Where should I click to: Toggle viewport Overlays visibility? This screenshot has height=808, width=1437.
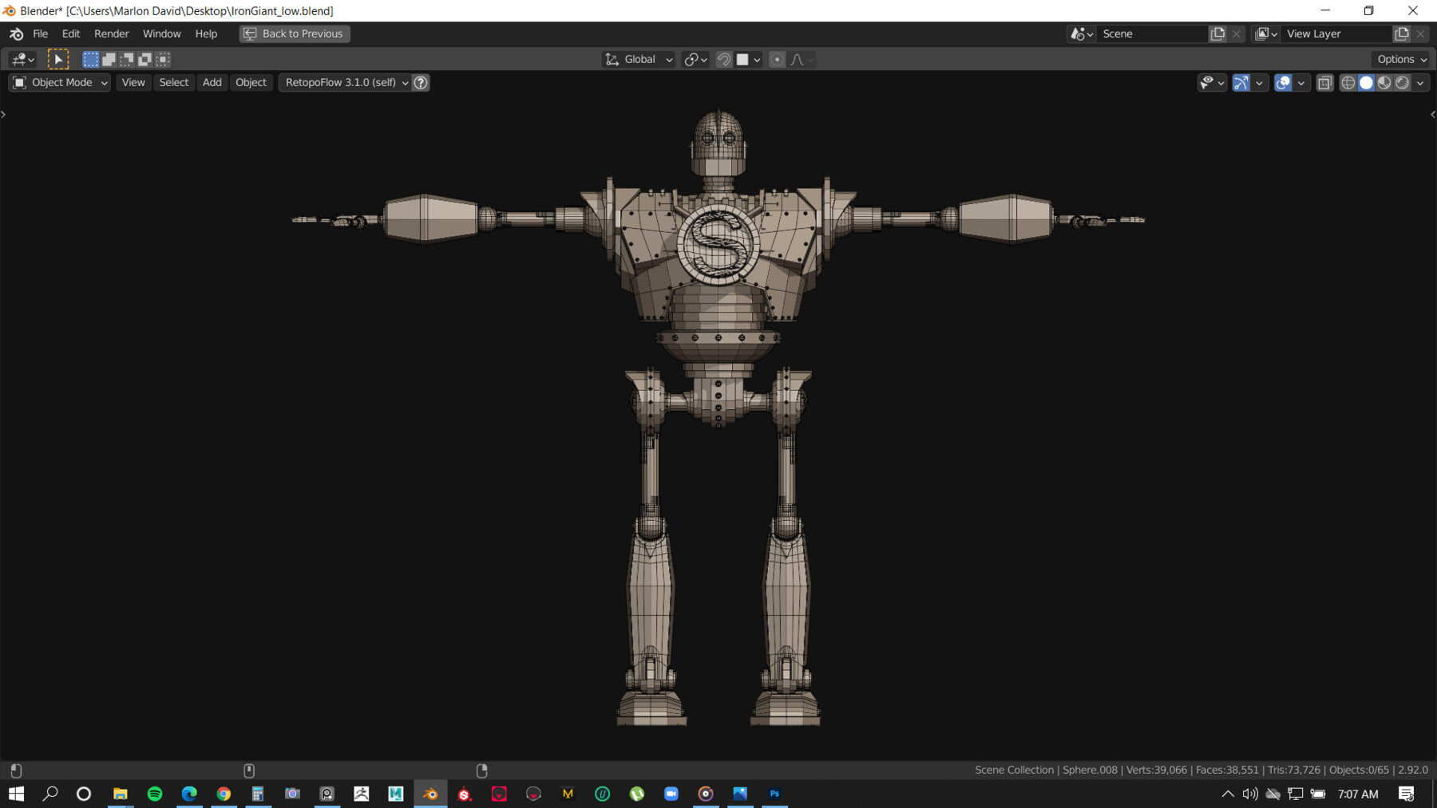1283,83
